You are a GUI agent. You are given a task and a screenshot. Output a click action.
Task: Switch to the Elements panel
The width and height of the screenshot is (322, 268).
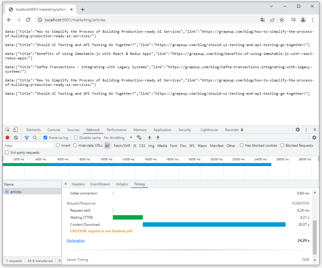tap(33, 130)
